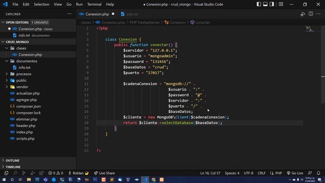This screenshot has height=183, width=325.
Task: Open the Search view magnifier icon
Action: pyautogui.click(x=15, y=173)
